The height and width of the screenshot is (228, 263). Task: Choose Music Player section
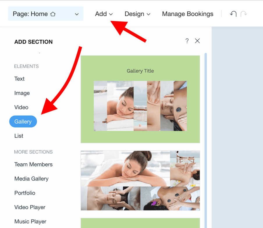(30, 222)
